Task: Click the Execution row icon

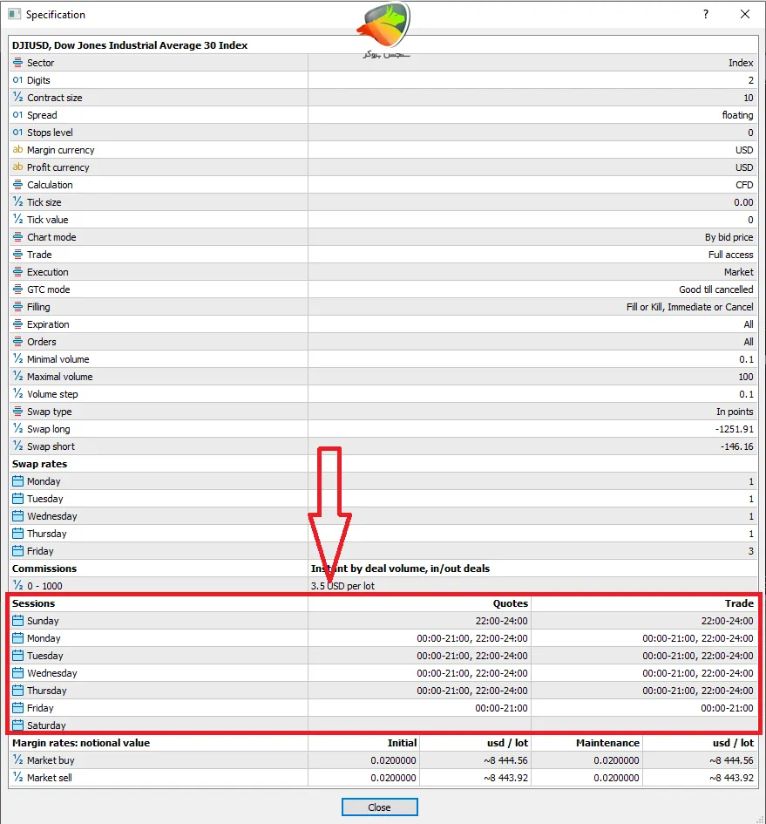Action: tap(18, 272)
